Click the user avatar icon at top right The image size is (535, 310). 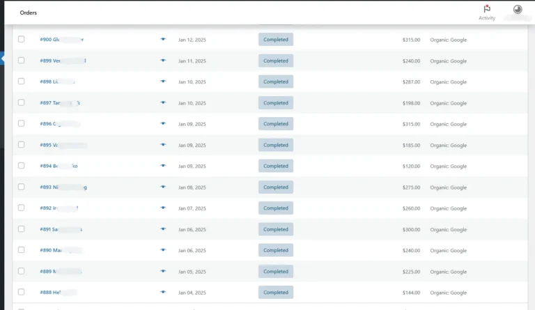pyautogui.click(x=518, y=10)
